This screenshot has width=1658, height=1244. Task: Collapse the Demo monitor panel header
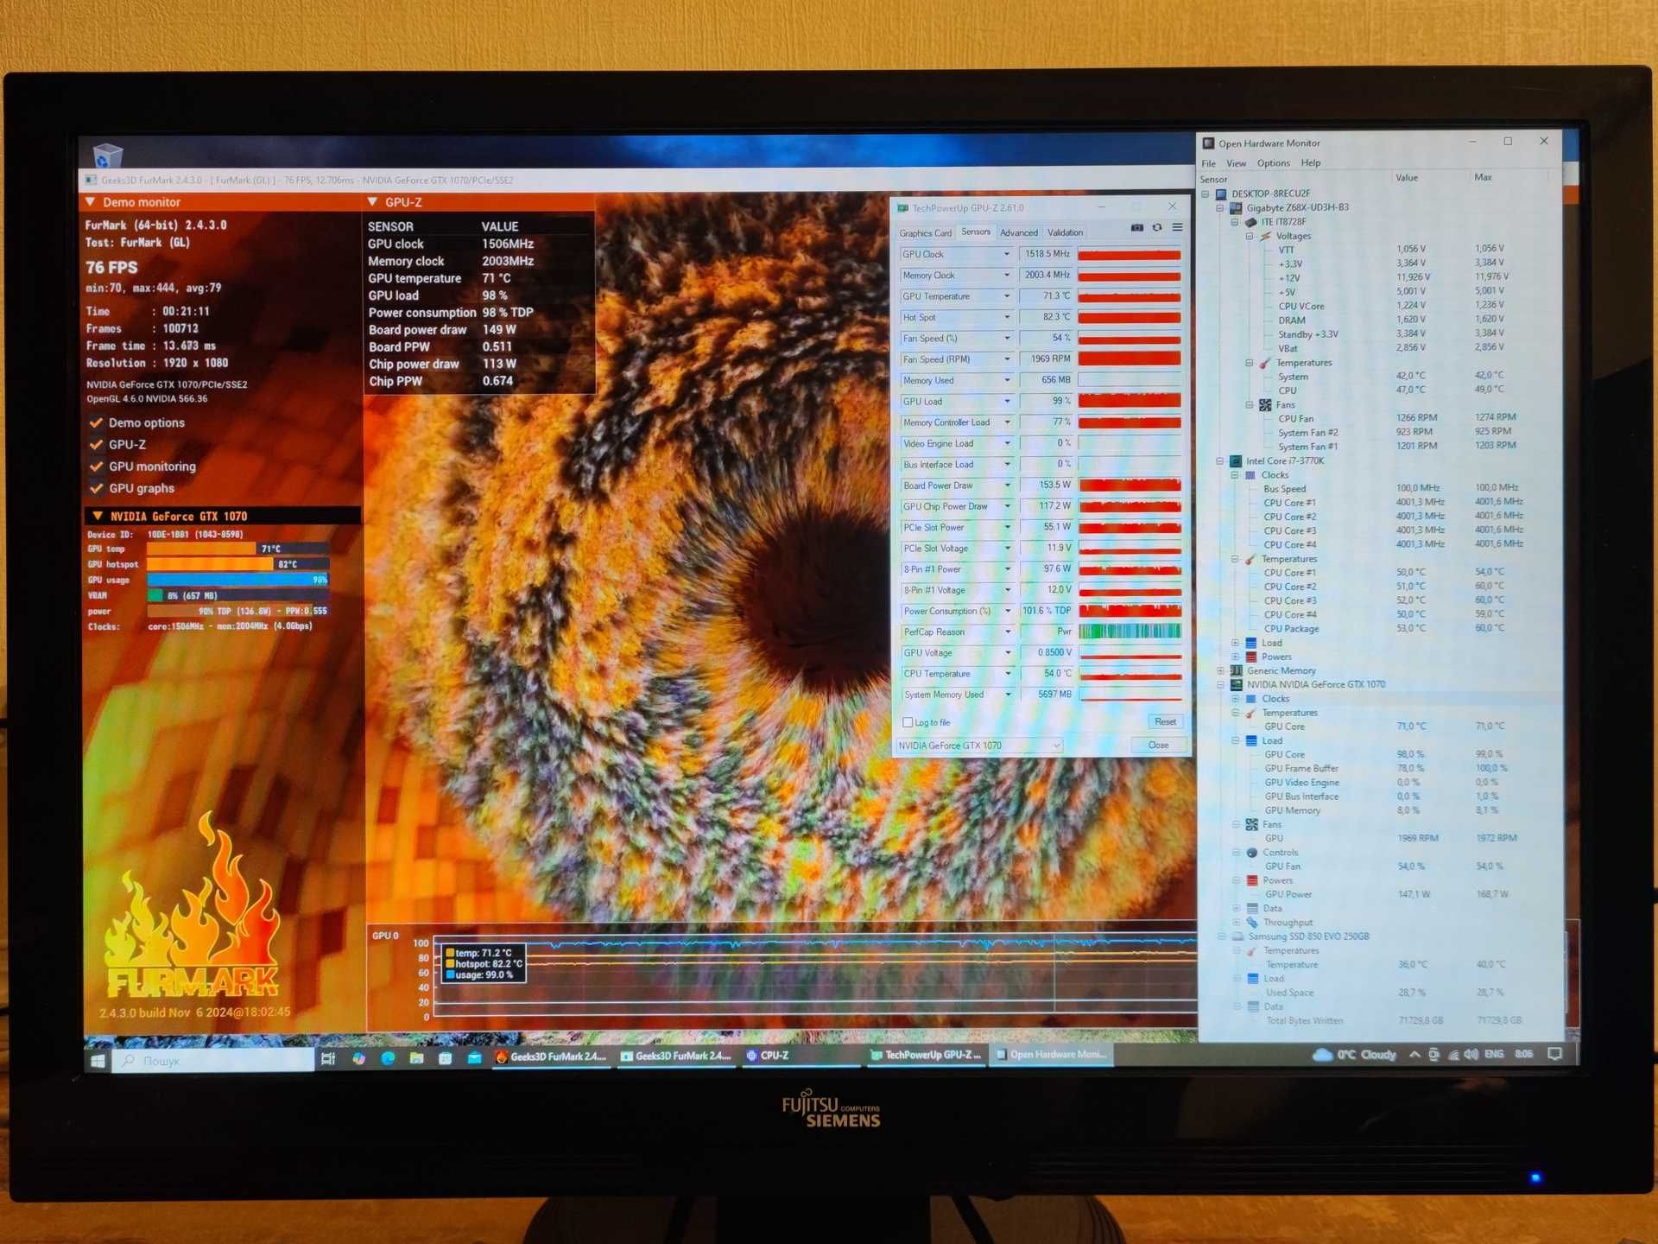click(91, 202)
